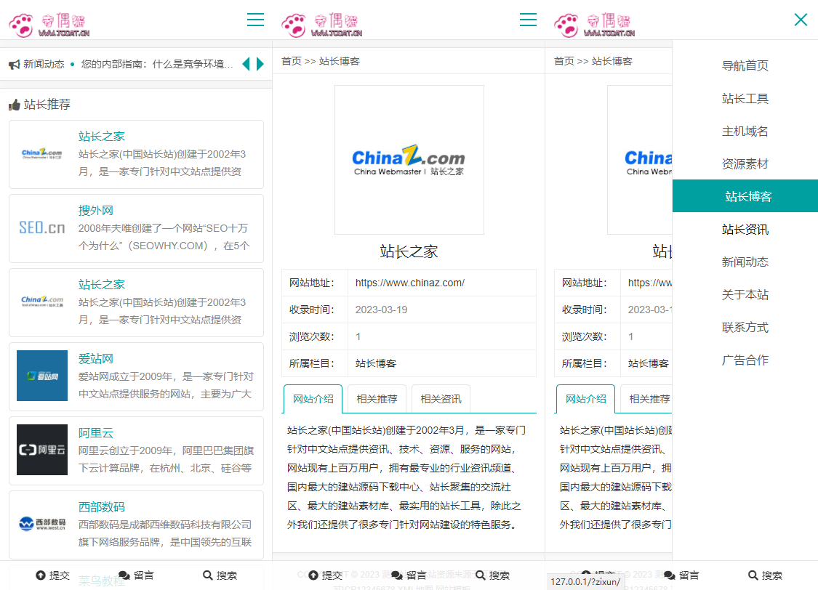818x590 pixels.
Task: Select 站长工具 in the side menu
Action: pos(745,99)
